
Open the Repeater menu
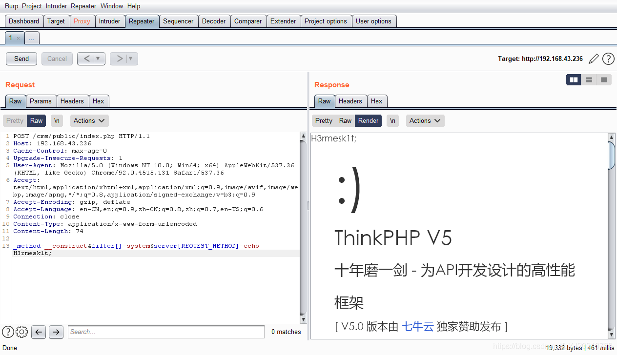click(83, 6)
